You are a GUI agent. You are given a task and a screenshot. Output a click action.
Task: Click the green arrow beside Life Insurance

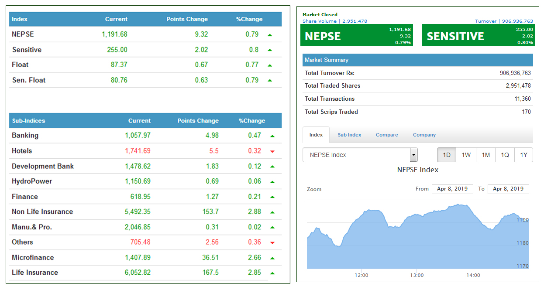[272, 273]
